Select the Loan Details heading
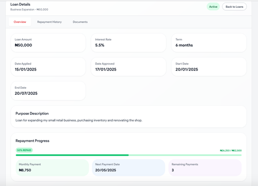The image size is (258, 186). coord(20,4)
